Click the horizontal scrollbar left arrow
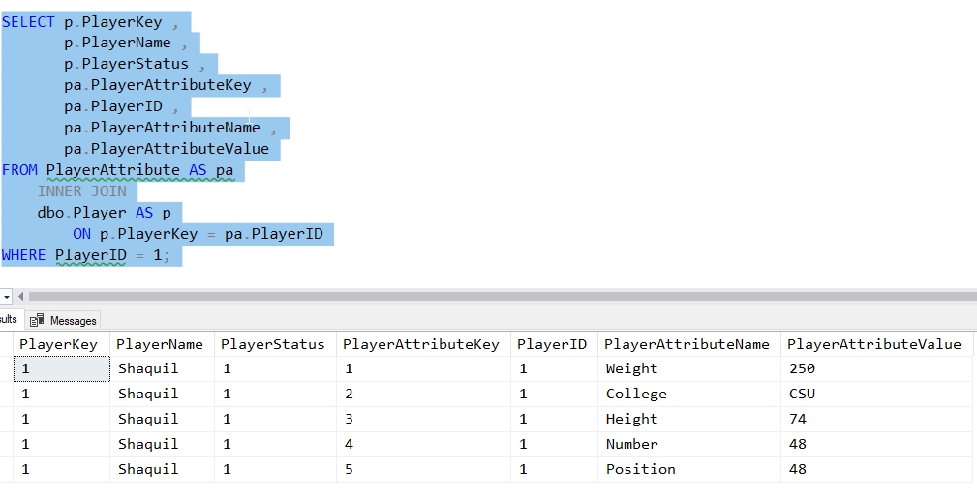The image size is (977, 498). [20, 296]
